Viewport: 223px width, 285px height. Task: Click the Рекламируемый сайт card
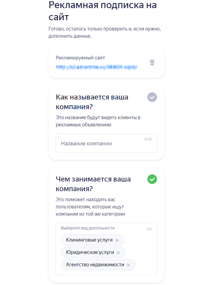[106, 62]
